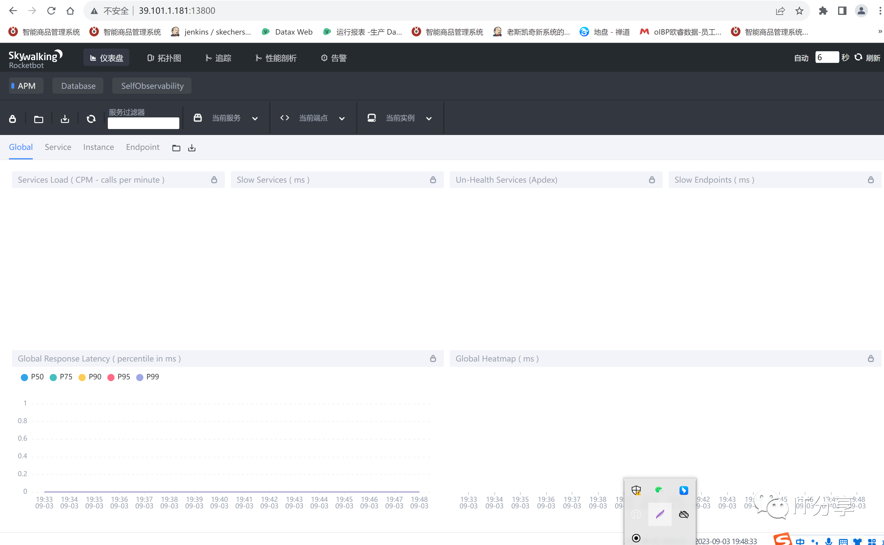Enable 自动 auto refresh

801,57
